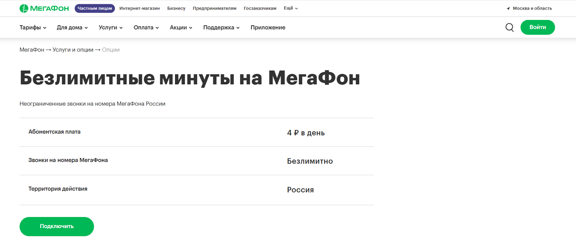576x245 pixels.
Task: Click the Звонки на номера МегаФона label
Action: [68, 160]
